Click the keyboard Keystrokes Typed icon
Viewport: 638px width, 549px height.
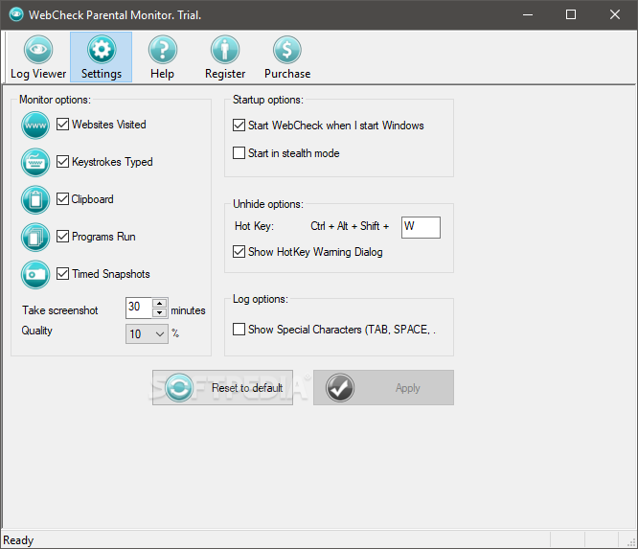tap(35, 162)
